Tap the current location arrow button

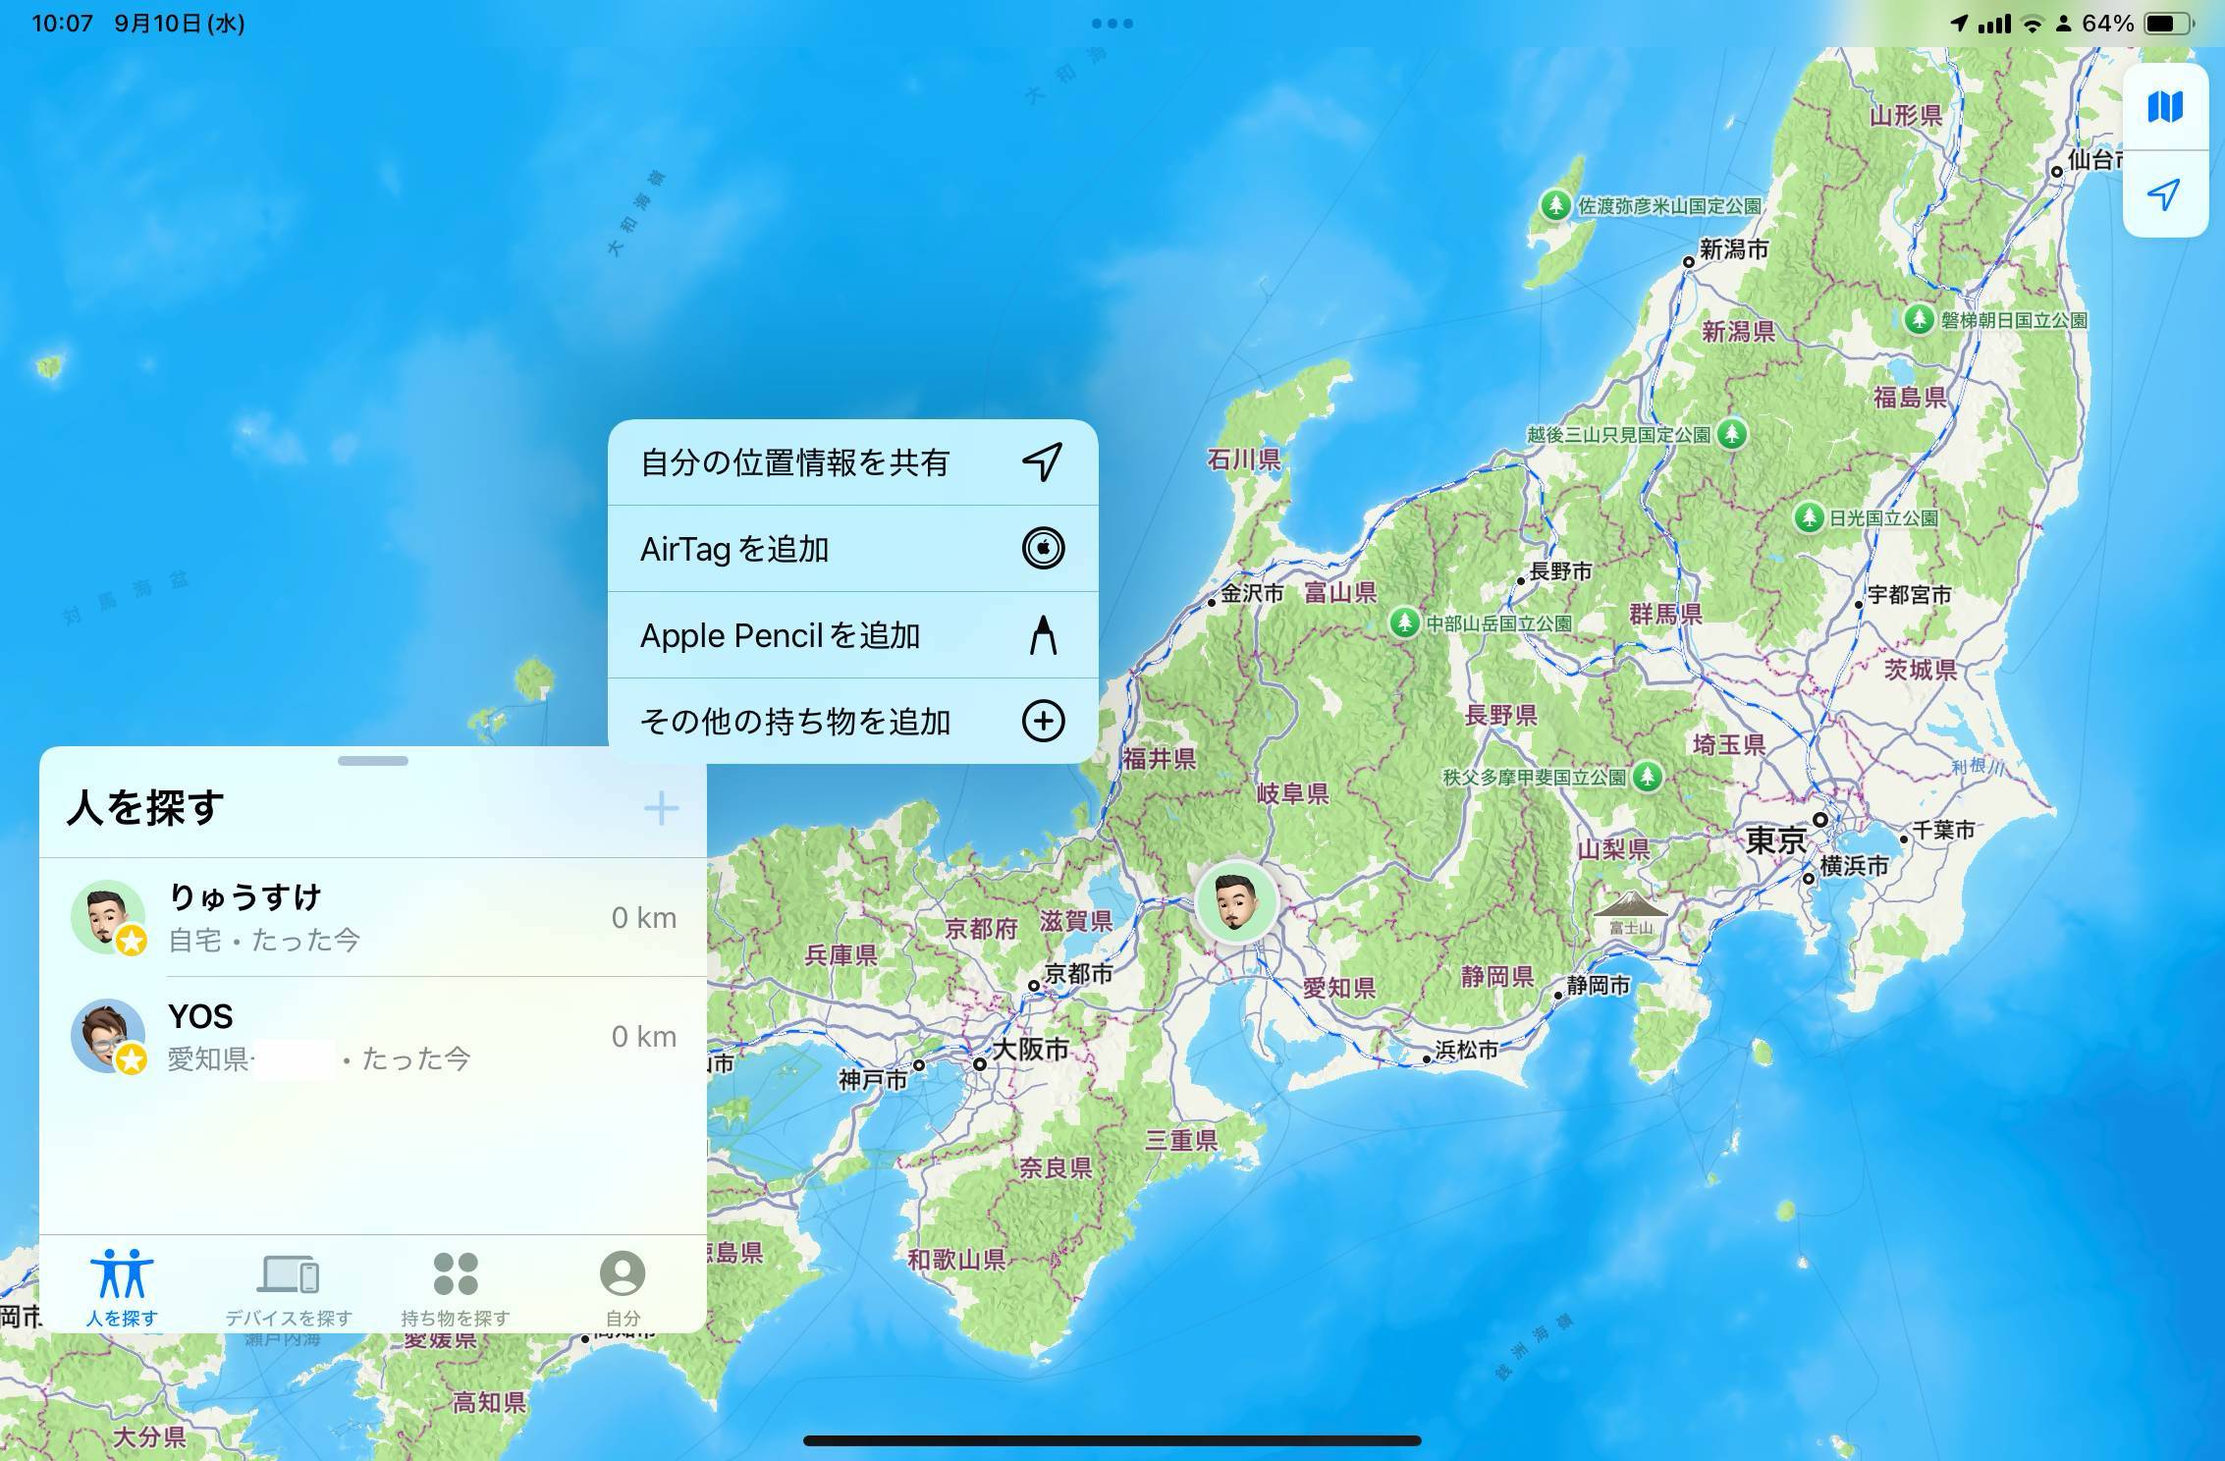point(2165,193)
